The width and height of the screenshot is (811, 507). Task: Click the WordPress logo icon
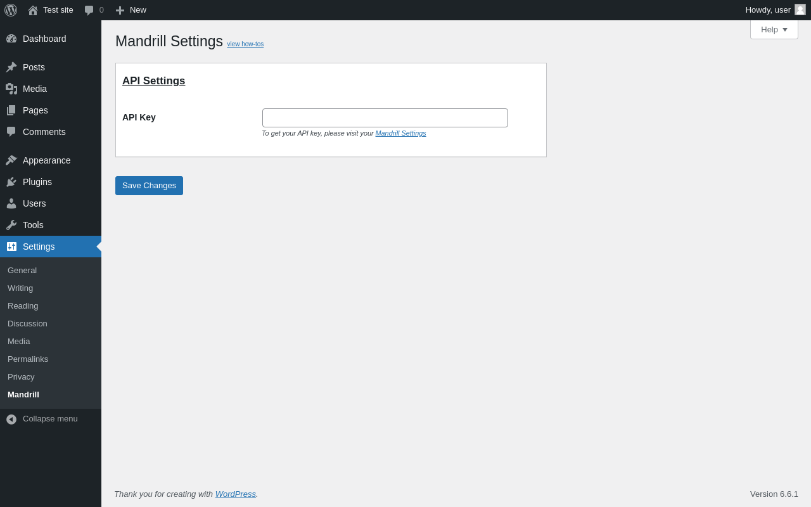pyautogui.click(x=11, y=10)
